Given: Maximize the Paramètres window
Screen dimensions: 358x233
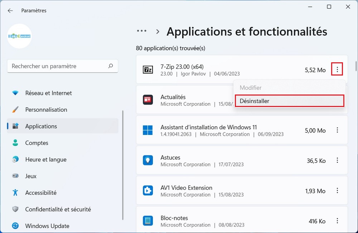Looking at the screenshot, I should pyautogui.click(x=329, y=7).
